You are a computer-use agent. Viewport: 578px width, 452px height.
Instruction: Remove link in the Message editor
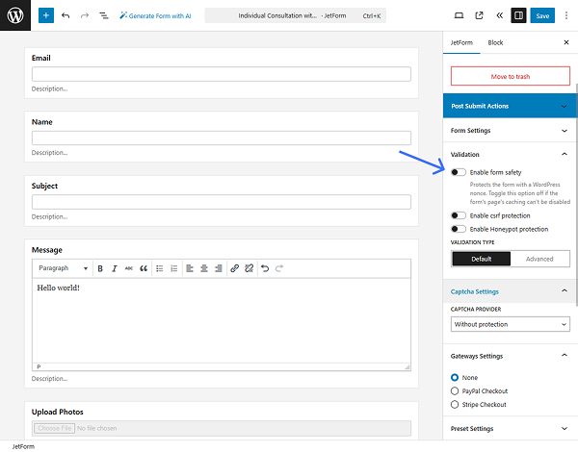click(x=250, y=268)
